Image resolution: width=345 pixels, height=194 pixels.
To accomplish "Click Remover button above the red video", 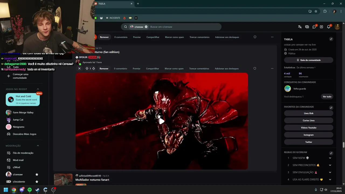I will [104, 68].
